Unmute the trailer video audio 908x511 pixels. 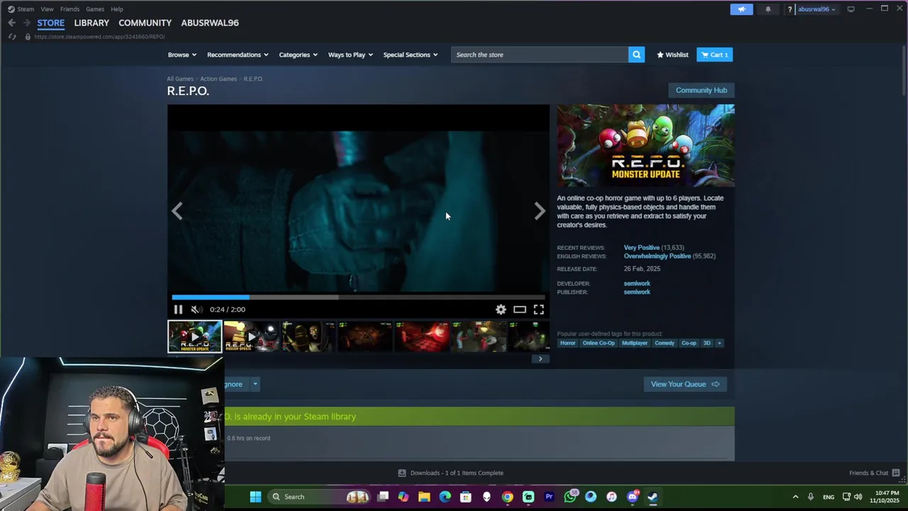[196, 309]
